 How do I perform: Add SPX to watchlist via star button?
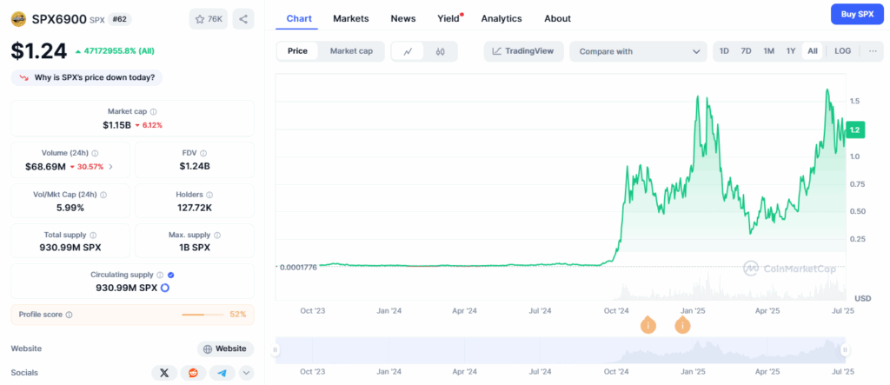(209, 19)
